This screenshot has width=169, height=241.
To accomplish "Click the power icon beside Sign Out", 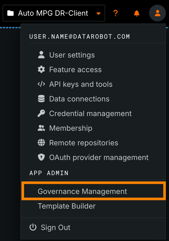I will 33,227.
